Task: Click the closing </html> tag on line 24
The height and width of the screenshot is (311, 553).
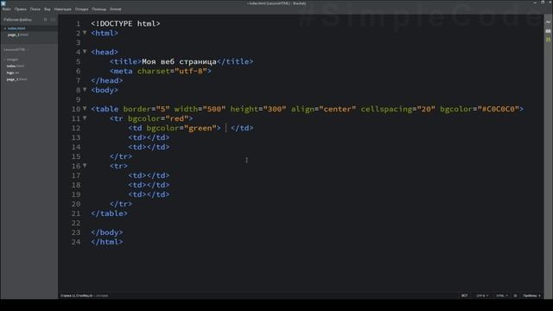Action: coord(107,242)
